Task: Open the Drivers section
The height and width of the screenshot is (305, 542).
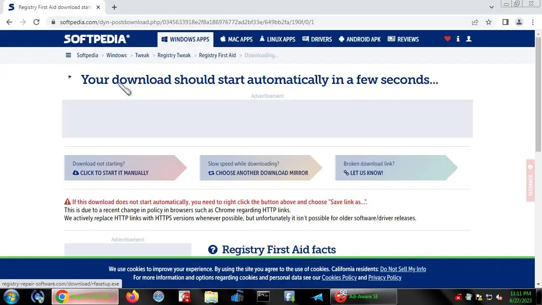Action: [317, 39]
